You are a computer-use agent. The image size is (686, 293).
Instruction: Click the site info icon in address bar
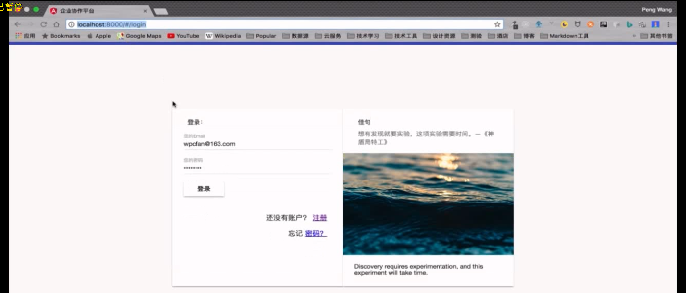[x=72, y=24]
